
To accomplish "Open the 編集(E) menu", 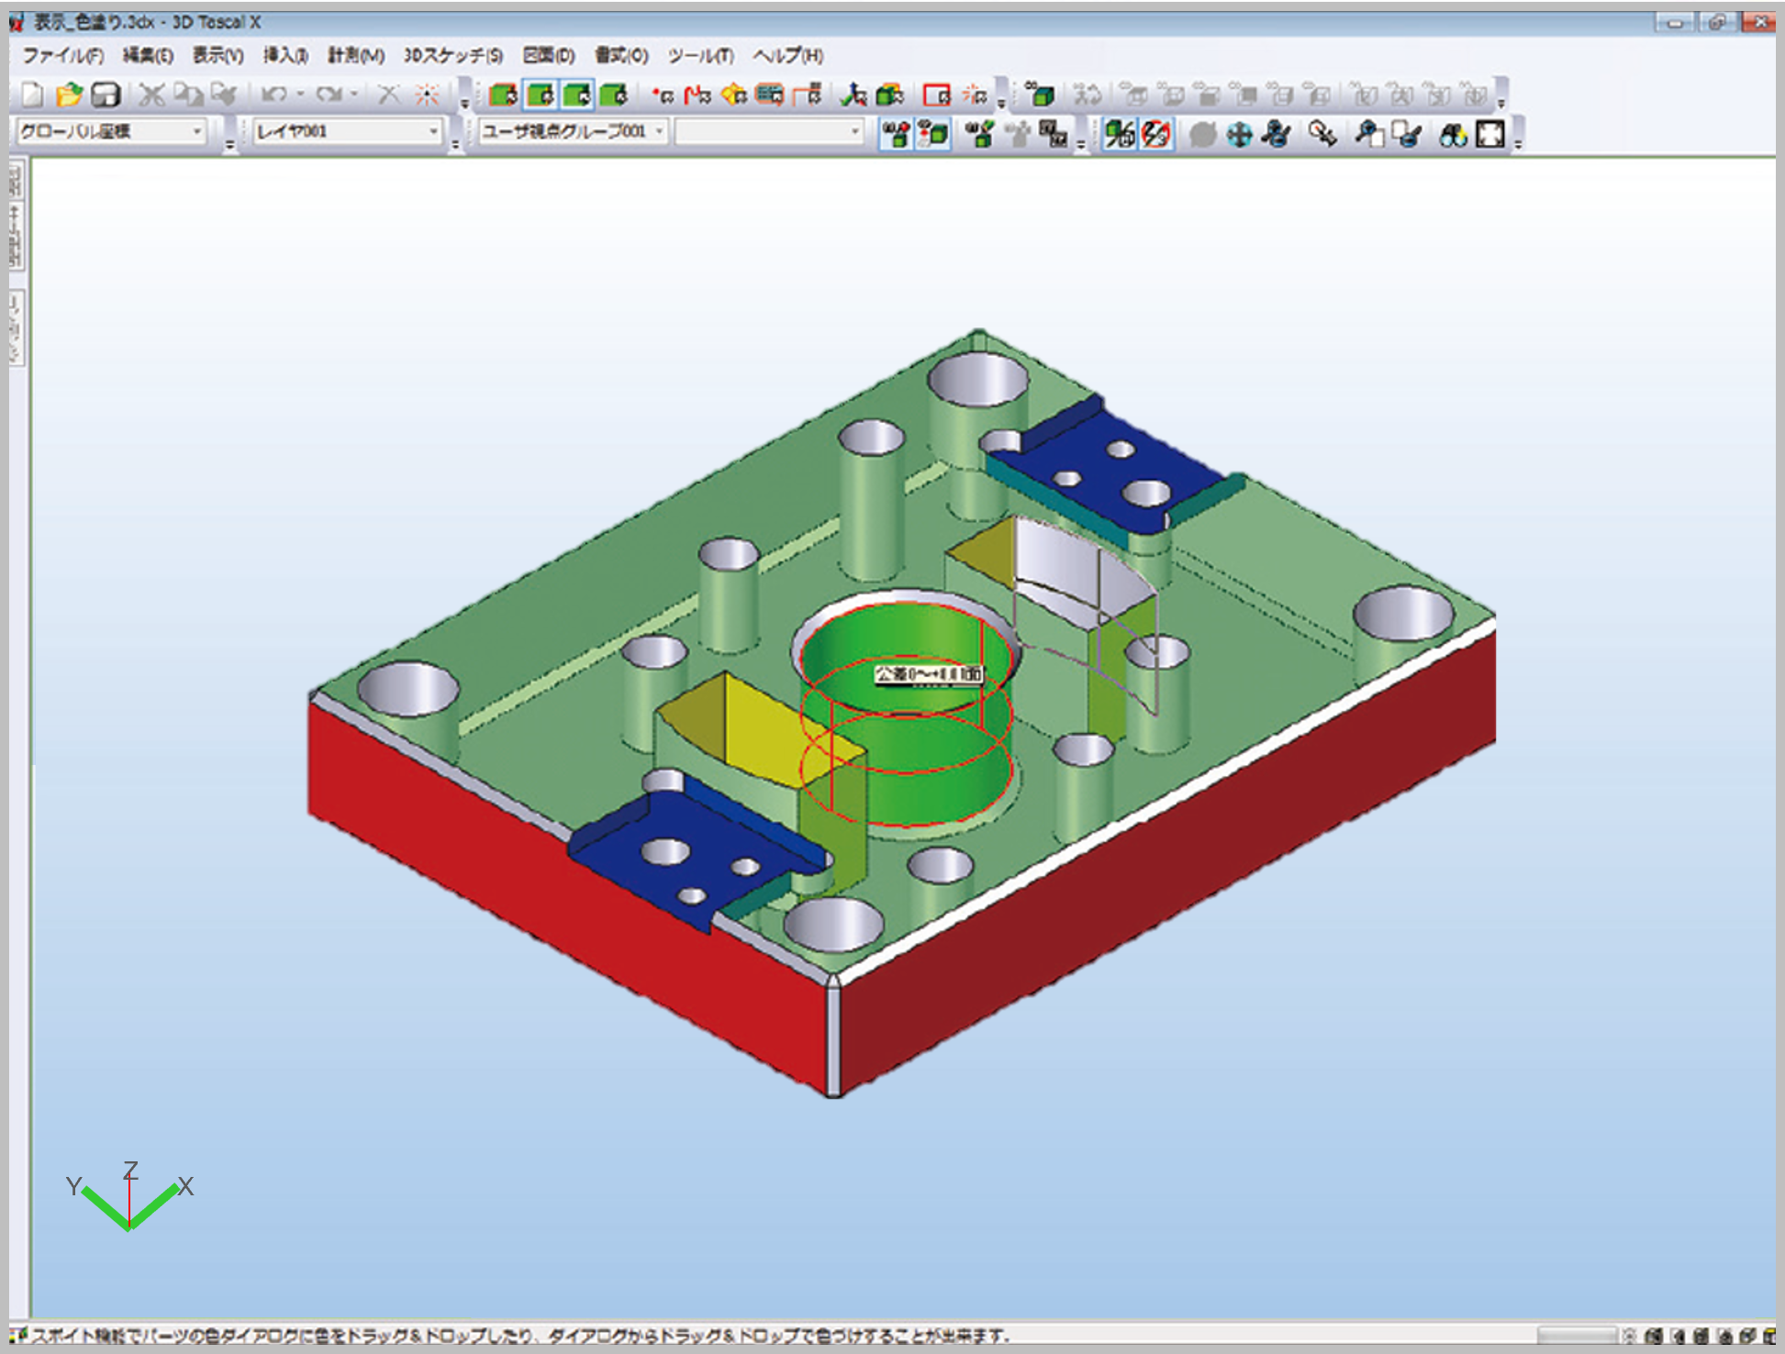I will point(148,56).
